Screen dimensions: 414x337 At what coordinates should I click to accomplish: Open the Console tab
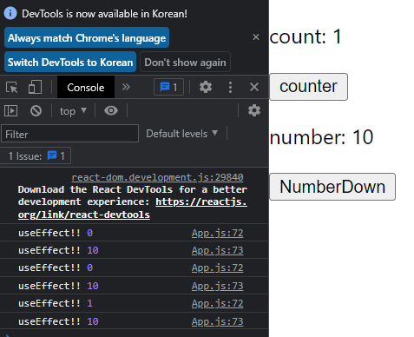[86, 88]
